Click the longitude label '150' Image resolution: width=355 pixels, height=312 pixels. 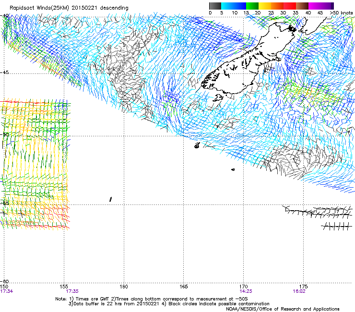[4, 287]
